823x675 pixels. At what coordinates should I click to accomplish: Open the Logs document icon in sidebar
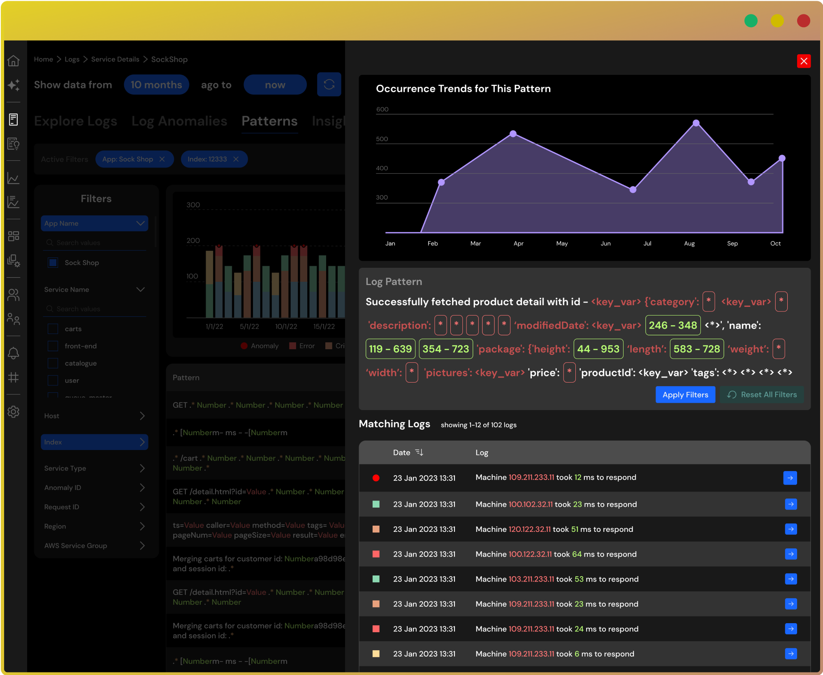coord(14,120)
